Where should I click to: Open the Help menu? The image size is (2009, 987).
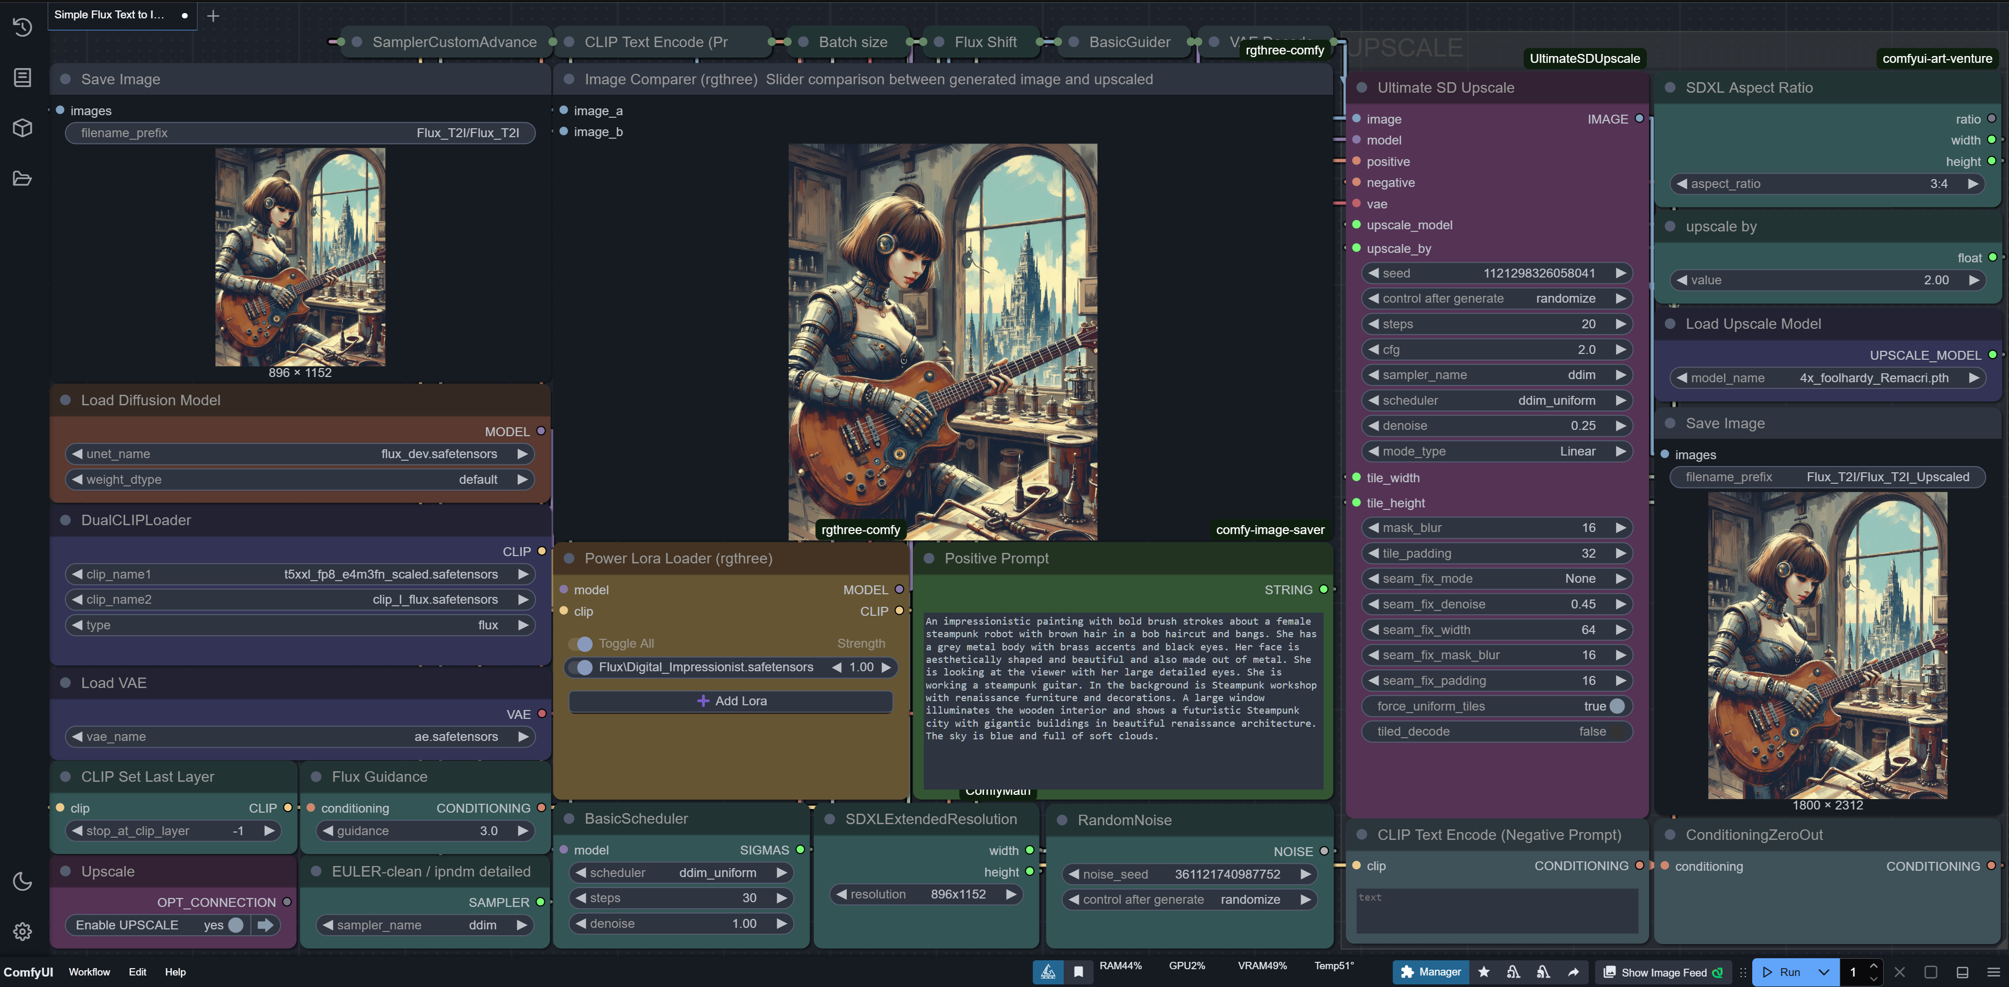pyautogui.click(x=174, y=971)
